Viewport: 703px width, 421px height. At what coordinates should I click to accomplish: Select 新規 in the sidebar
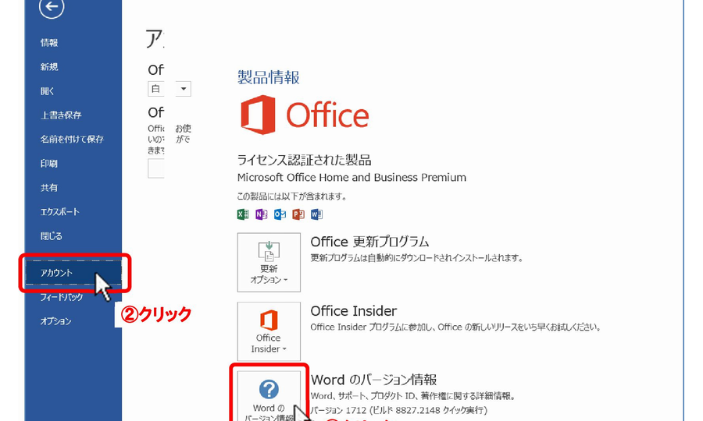pyautogui.click(x=49, y=67)
